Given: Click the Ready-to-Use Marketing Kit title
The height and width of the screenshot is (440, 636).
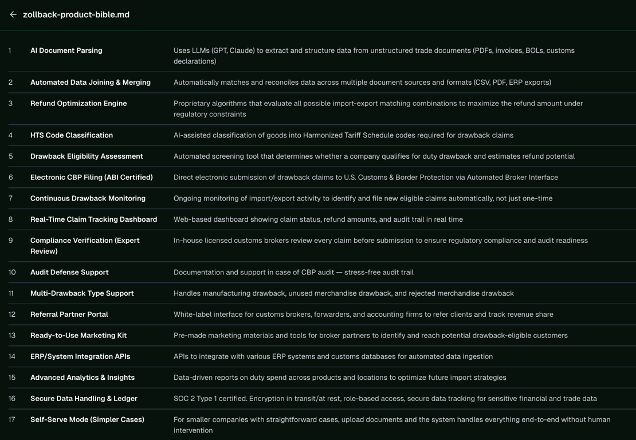Looking at the screenshot, I should click(78, 335).
